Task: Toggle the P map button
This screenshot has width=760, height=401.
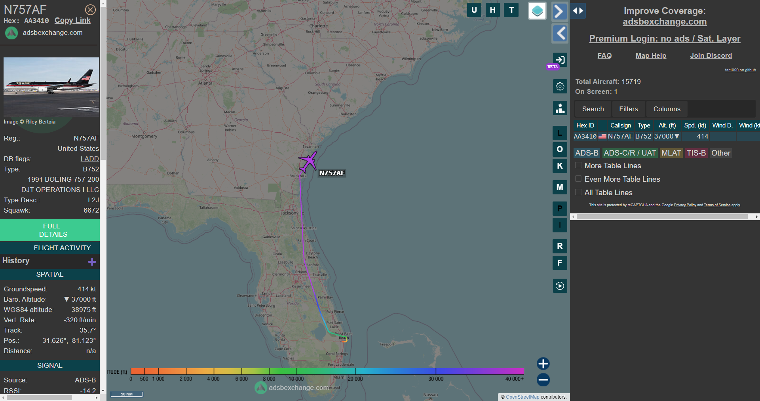Action: (560, 209)
